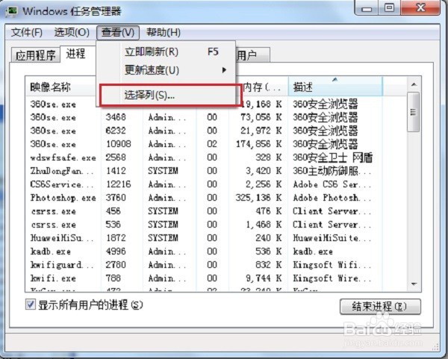The width and height of the screenshot is (448, 359).
Task: Open the 文件(F) menu
Action: [x=27, y=32]
